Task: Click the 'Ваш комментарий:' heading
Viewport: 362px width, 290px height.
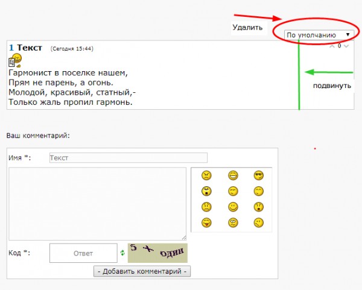Action: click(x=38, y=136)
